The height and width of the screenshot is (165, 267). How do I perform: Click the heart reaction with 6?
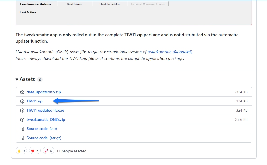coord(35,151)
